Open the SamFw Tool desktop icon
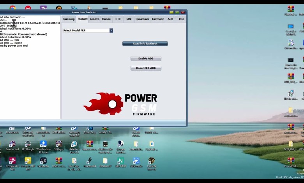Viewport: 304px width, 183px height. (12, 144)
